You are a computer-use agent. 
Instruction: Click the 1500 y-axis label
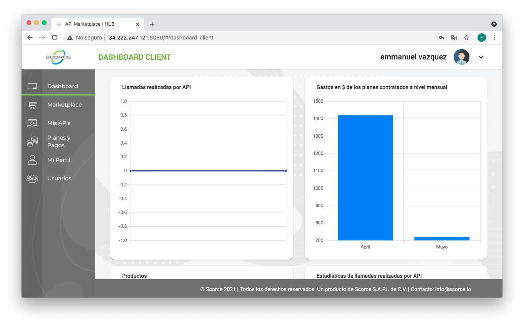(x=318, y=101)
